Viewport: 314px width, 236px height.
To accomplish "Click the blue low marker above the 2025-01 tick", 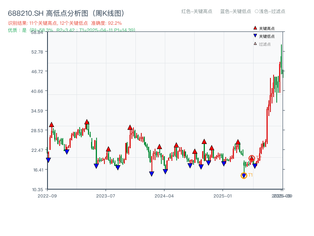I will (224, 164).
